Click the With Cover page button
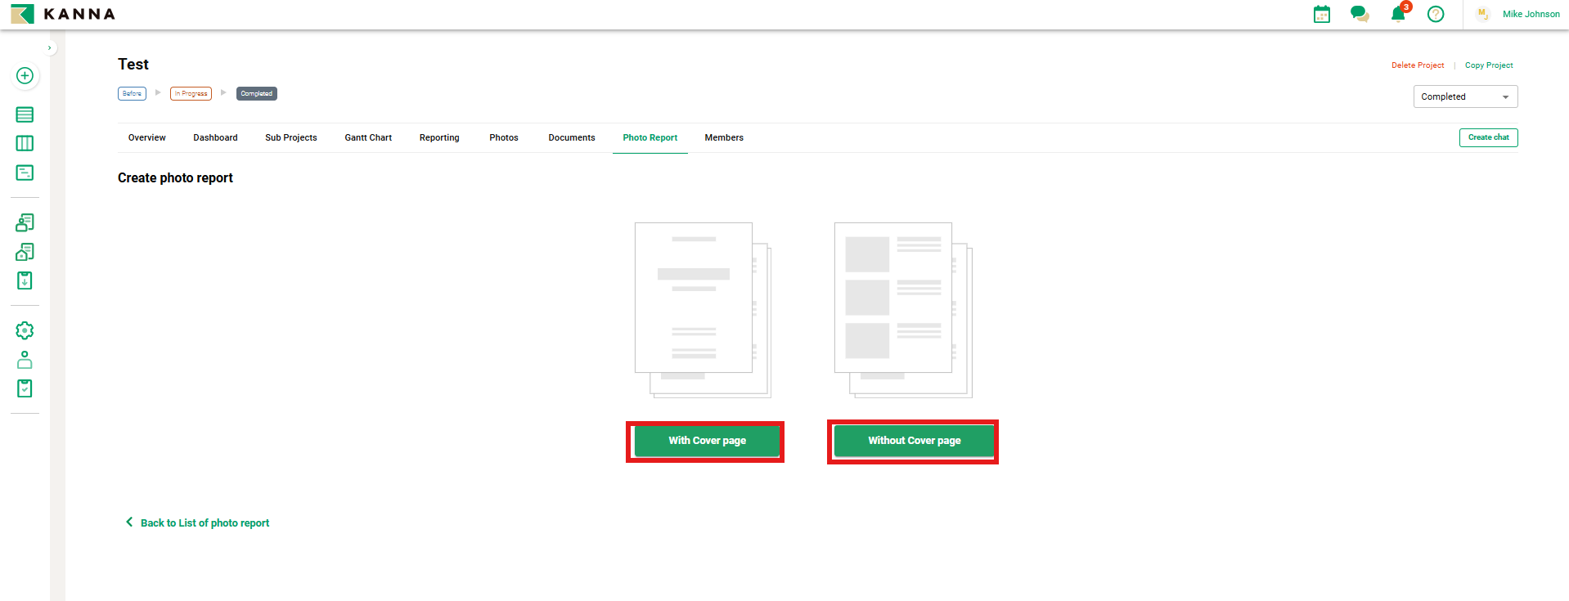The image size is (1569, 601). point(707,441)
